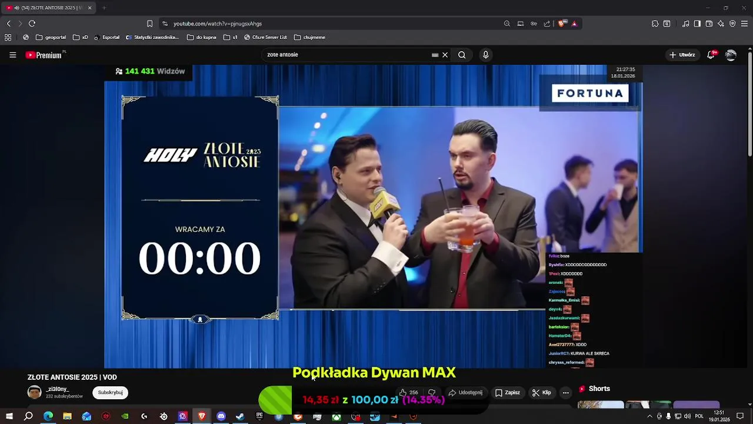Open the xD bookmark folder

pos(81,37)
